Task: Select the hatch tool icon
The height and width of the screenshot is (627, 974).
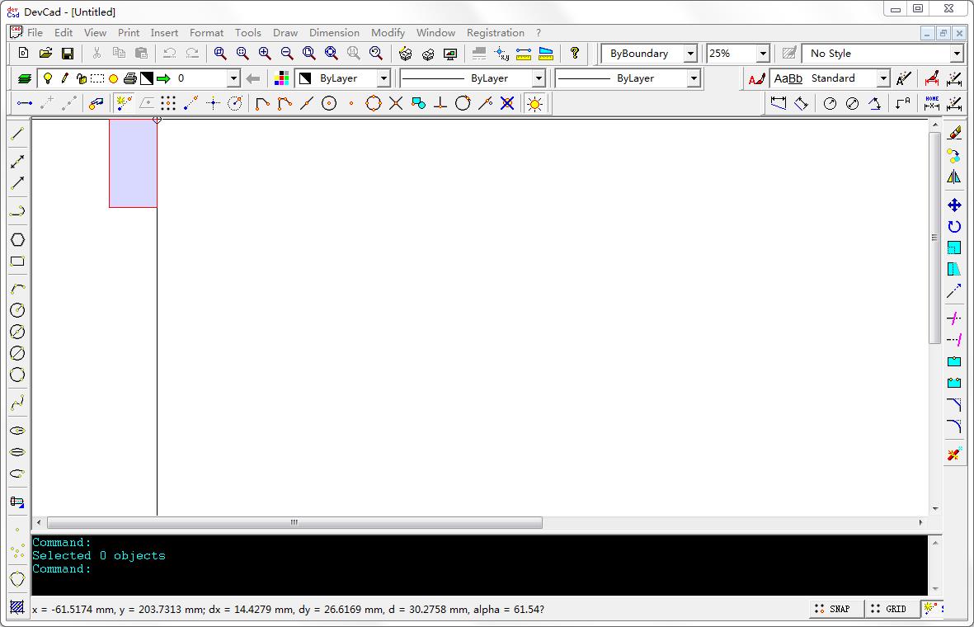Action: 16,607
